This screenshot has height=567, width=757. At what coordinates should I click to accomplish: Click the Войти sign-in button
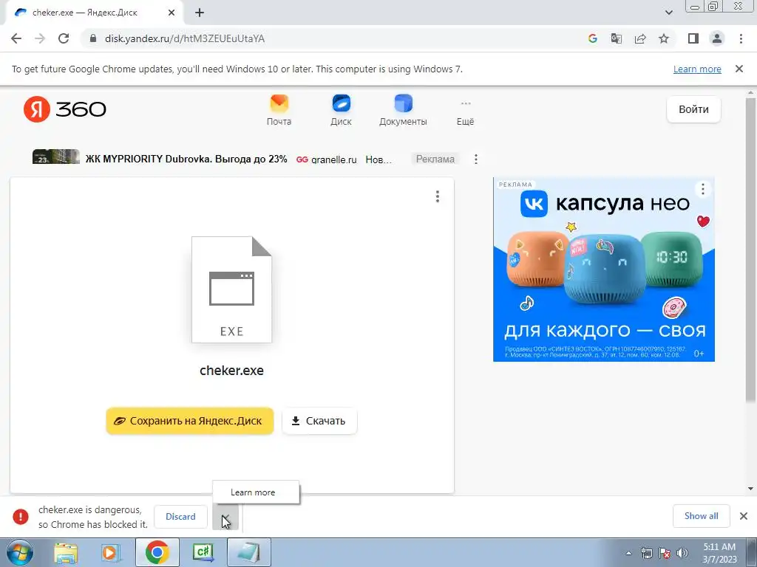pos(693,109)
